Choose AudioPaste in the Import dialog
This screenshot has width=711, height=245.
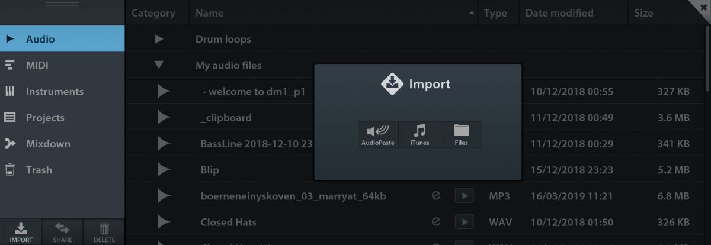pos(378,134)
